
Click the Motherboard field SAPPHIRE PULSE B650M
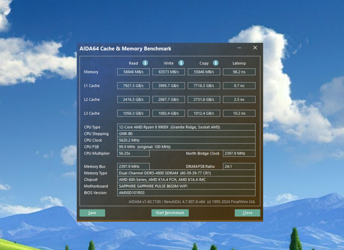(186, 186)
